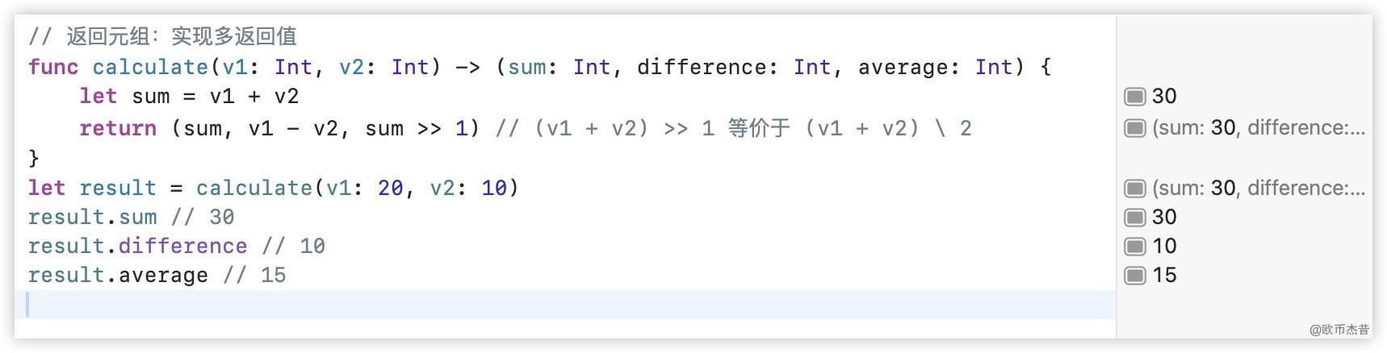Click the result icon next to value 15

(x=1135, y=276)
